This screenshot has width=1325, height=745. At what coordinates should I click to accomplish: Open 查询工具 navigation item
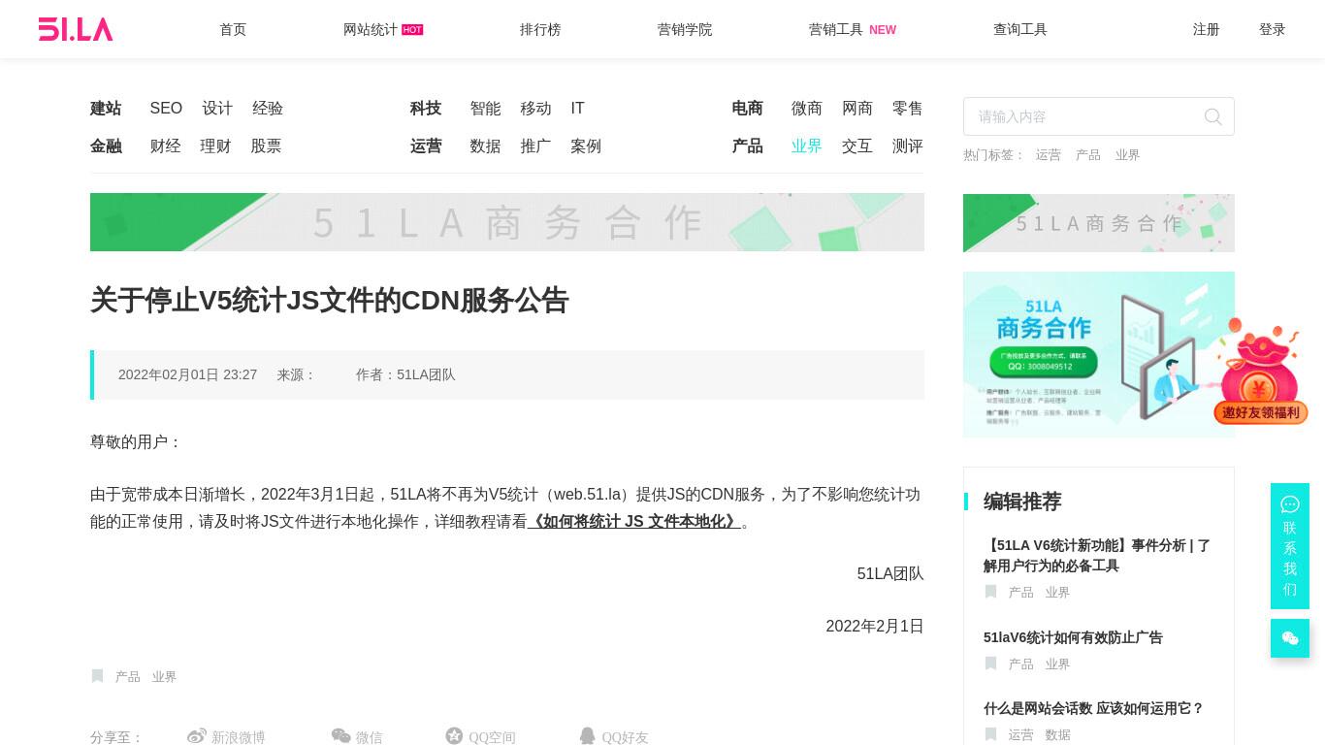point(1020,30)
